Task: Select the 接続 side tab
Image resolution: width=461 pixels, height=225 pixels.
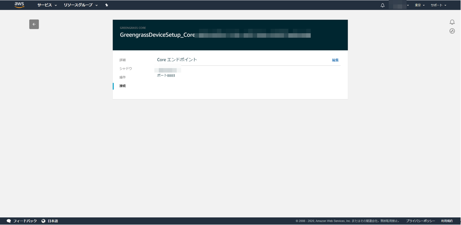Action: [x=123, y=86]
